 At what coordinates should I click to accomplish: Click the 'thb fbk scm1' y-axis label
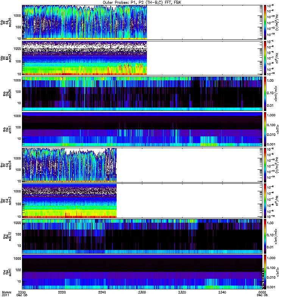point(7,129)
